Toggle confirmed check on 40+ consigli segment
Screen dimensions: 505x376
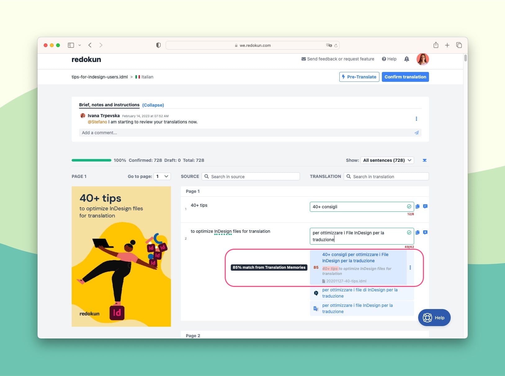click(x=409, y=206)
